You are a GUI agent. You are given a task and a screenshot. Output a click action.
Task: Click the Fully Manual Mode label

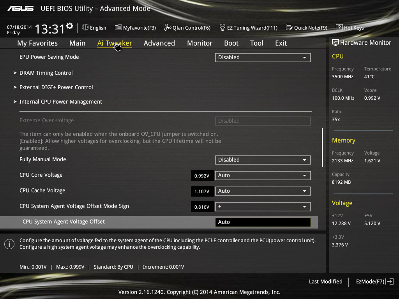tap(43, 159)
